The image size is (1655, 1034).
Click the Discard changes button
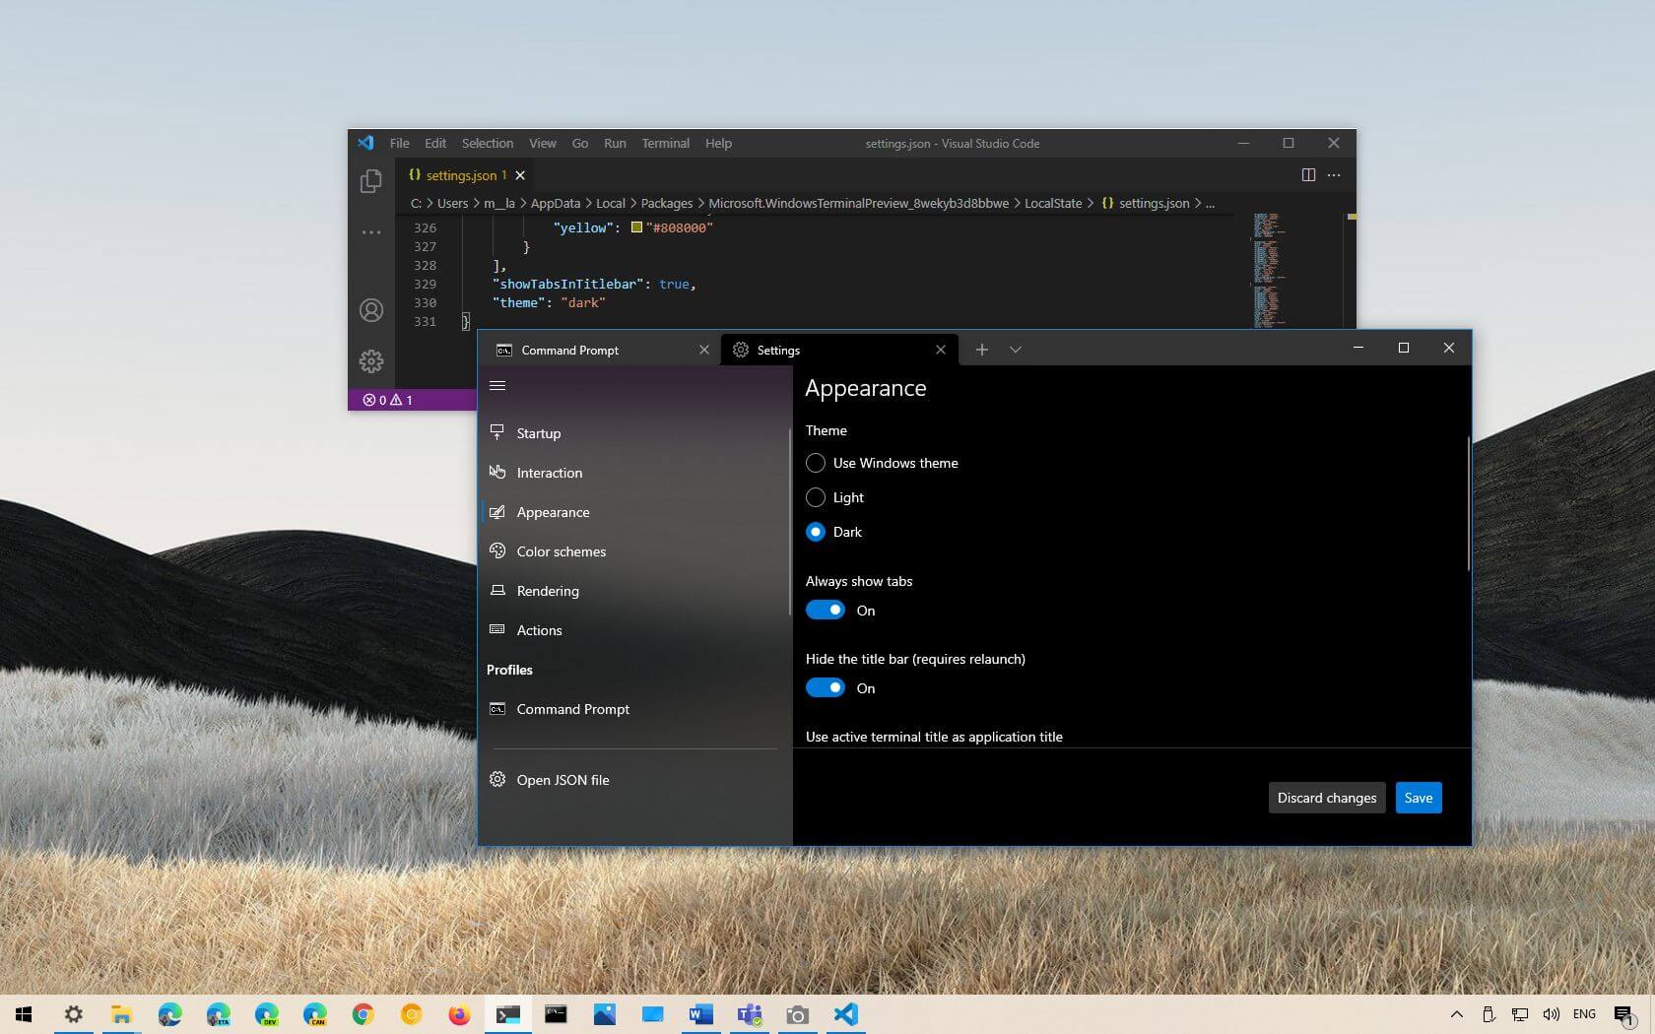click(1326, 798)
